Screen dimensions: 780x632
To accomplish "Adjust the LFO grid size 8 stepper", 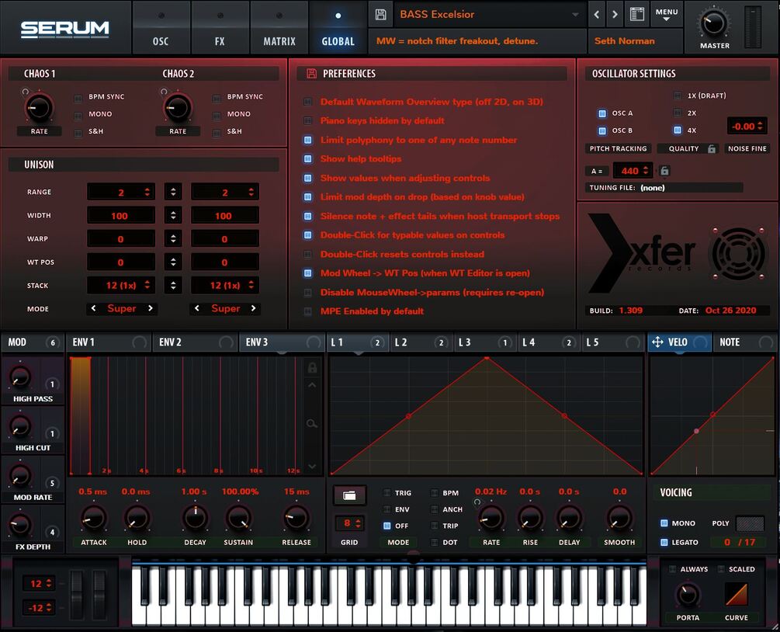I will [358, 523].
